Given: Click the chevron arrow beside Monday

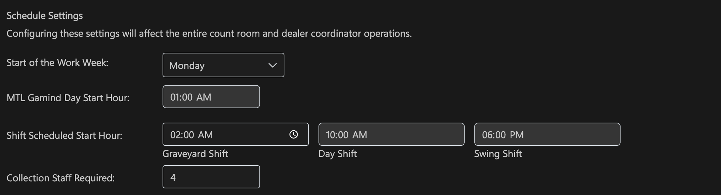Looking at the screenshot, I should (x=273, y=65).
